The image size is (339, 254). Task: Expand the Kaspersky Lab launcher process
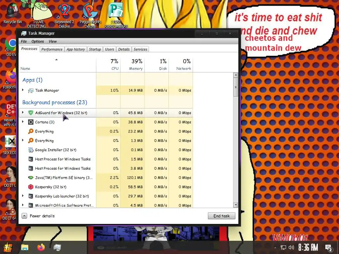click(x=23, y=196)
